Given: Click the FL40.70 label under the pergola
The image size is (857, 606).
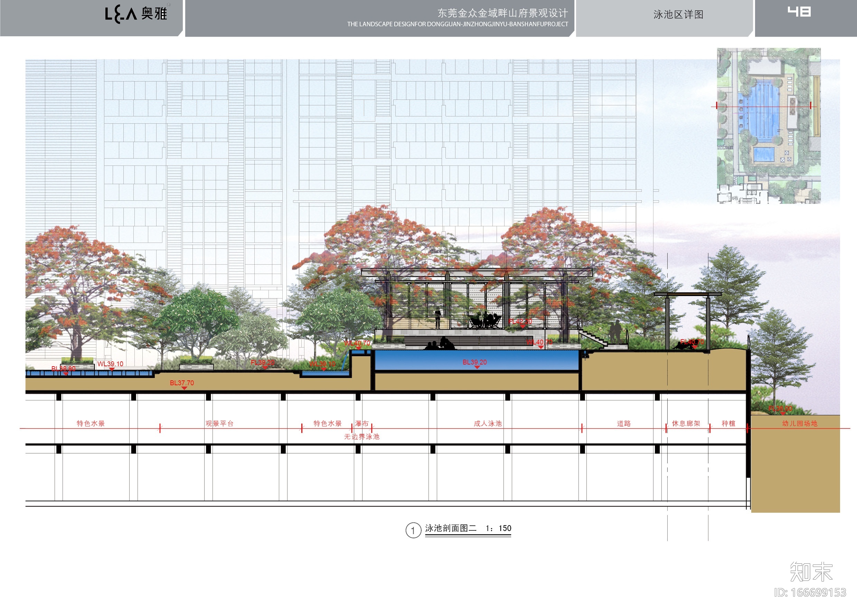Looking at the screenshot, I should [x=692, y=342].
